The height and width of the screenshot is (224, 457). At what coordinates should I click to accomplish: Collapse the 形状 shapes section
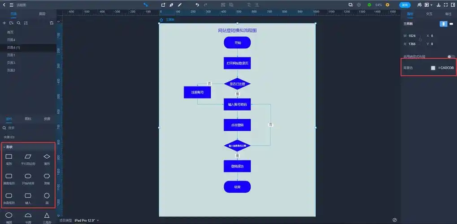point(4,147)
